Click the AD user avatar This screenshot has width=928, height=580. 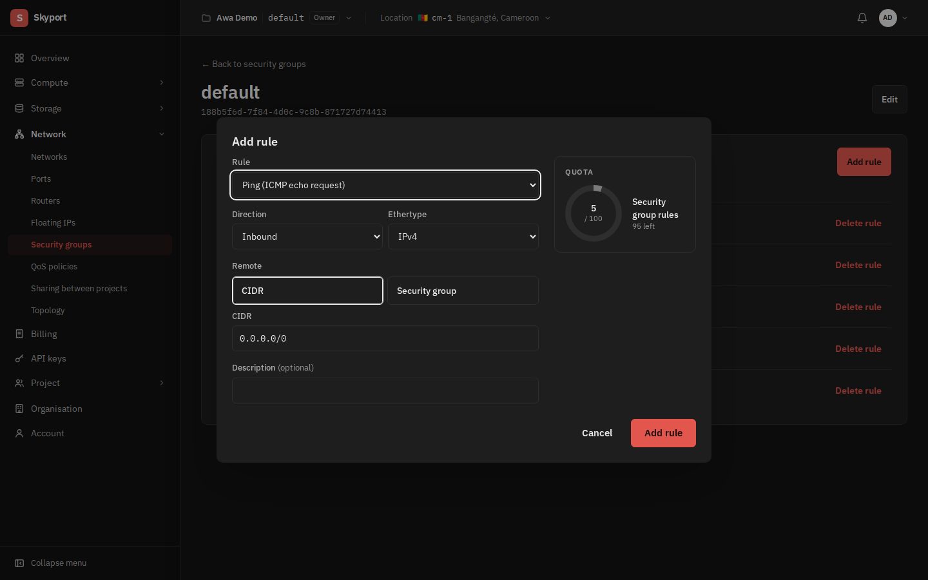coord(888,18)
